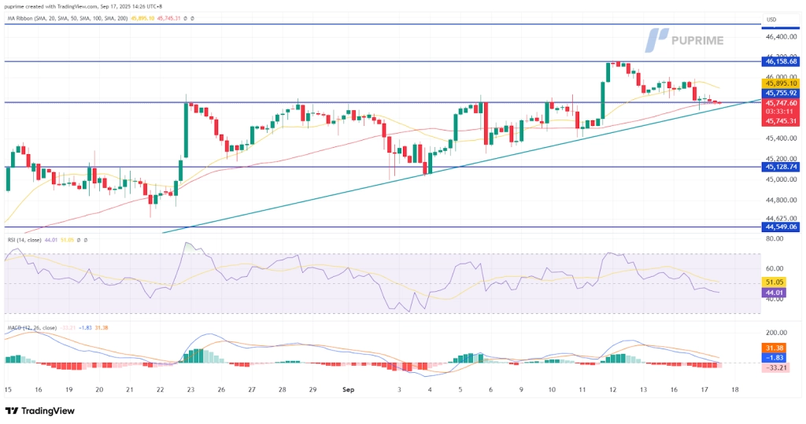Click the TradingView logo at bottom left
The image size is (806, 424).
coord(39,411)
